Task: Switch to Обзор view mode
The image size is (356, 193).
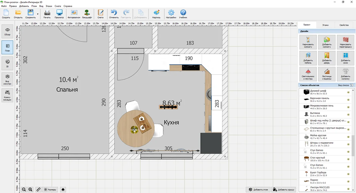Action: (x=7, y=31)
